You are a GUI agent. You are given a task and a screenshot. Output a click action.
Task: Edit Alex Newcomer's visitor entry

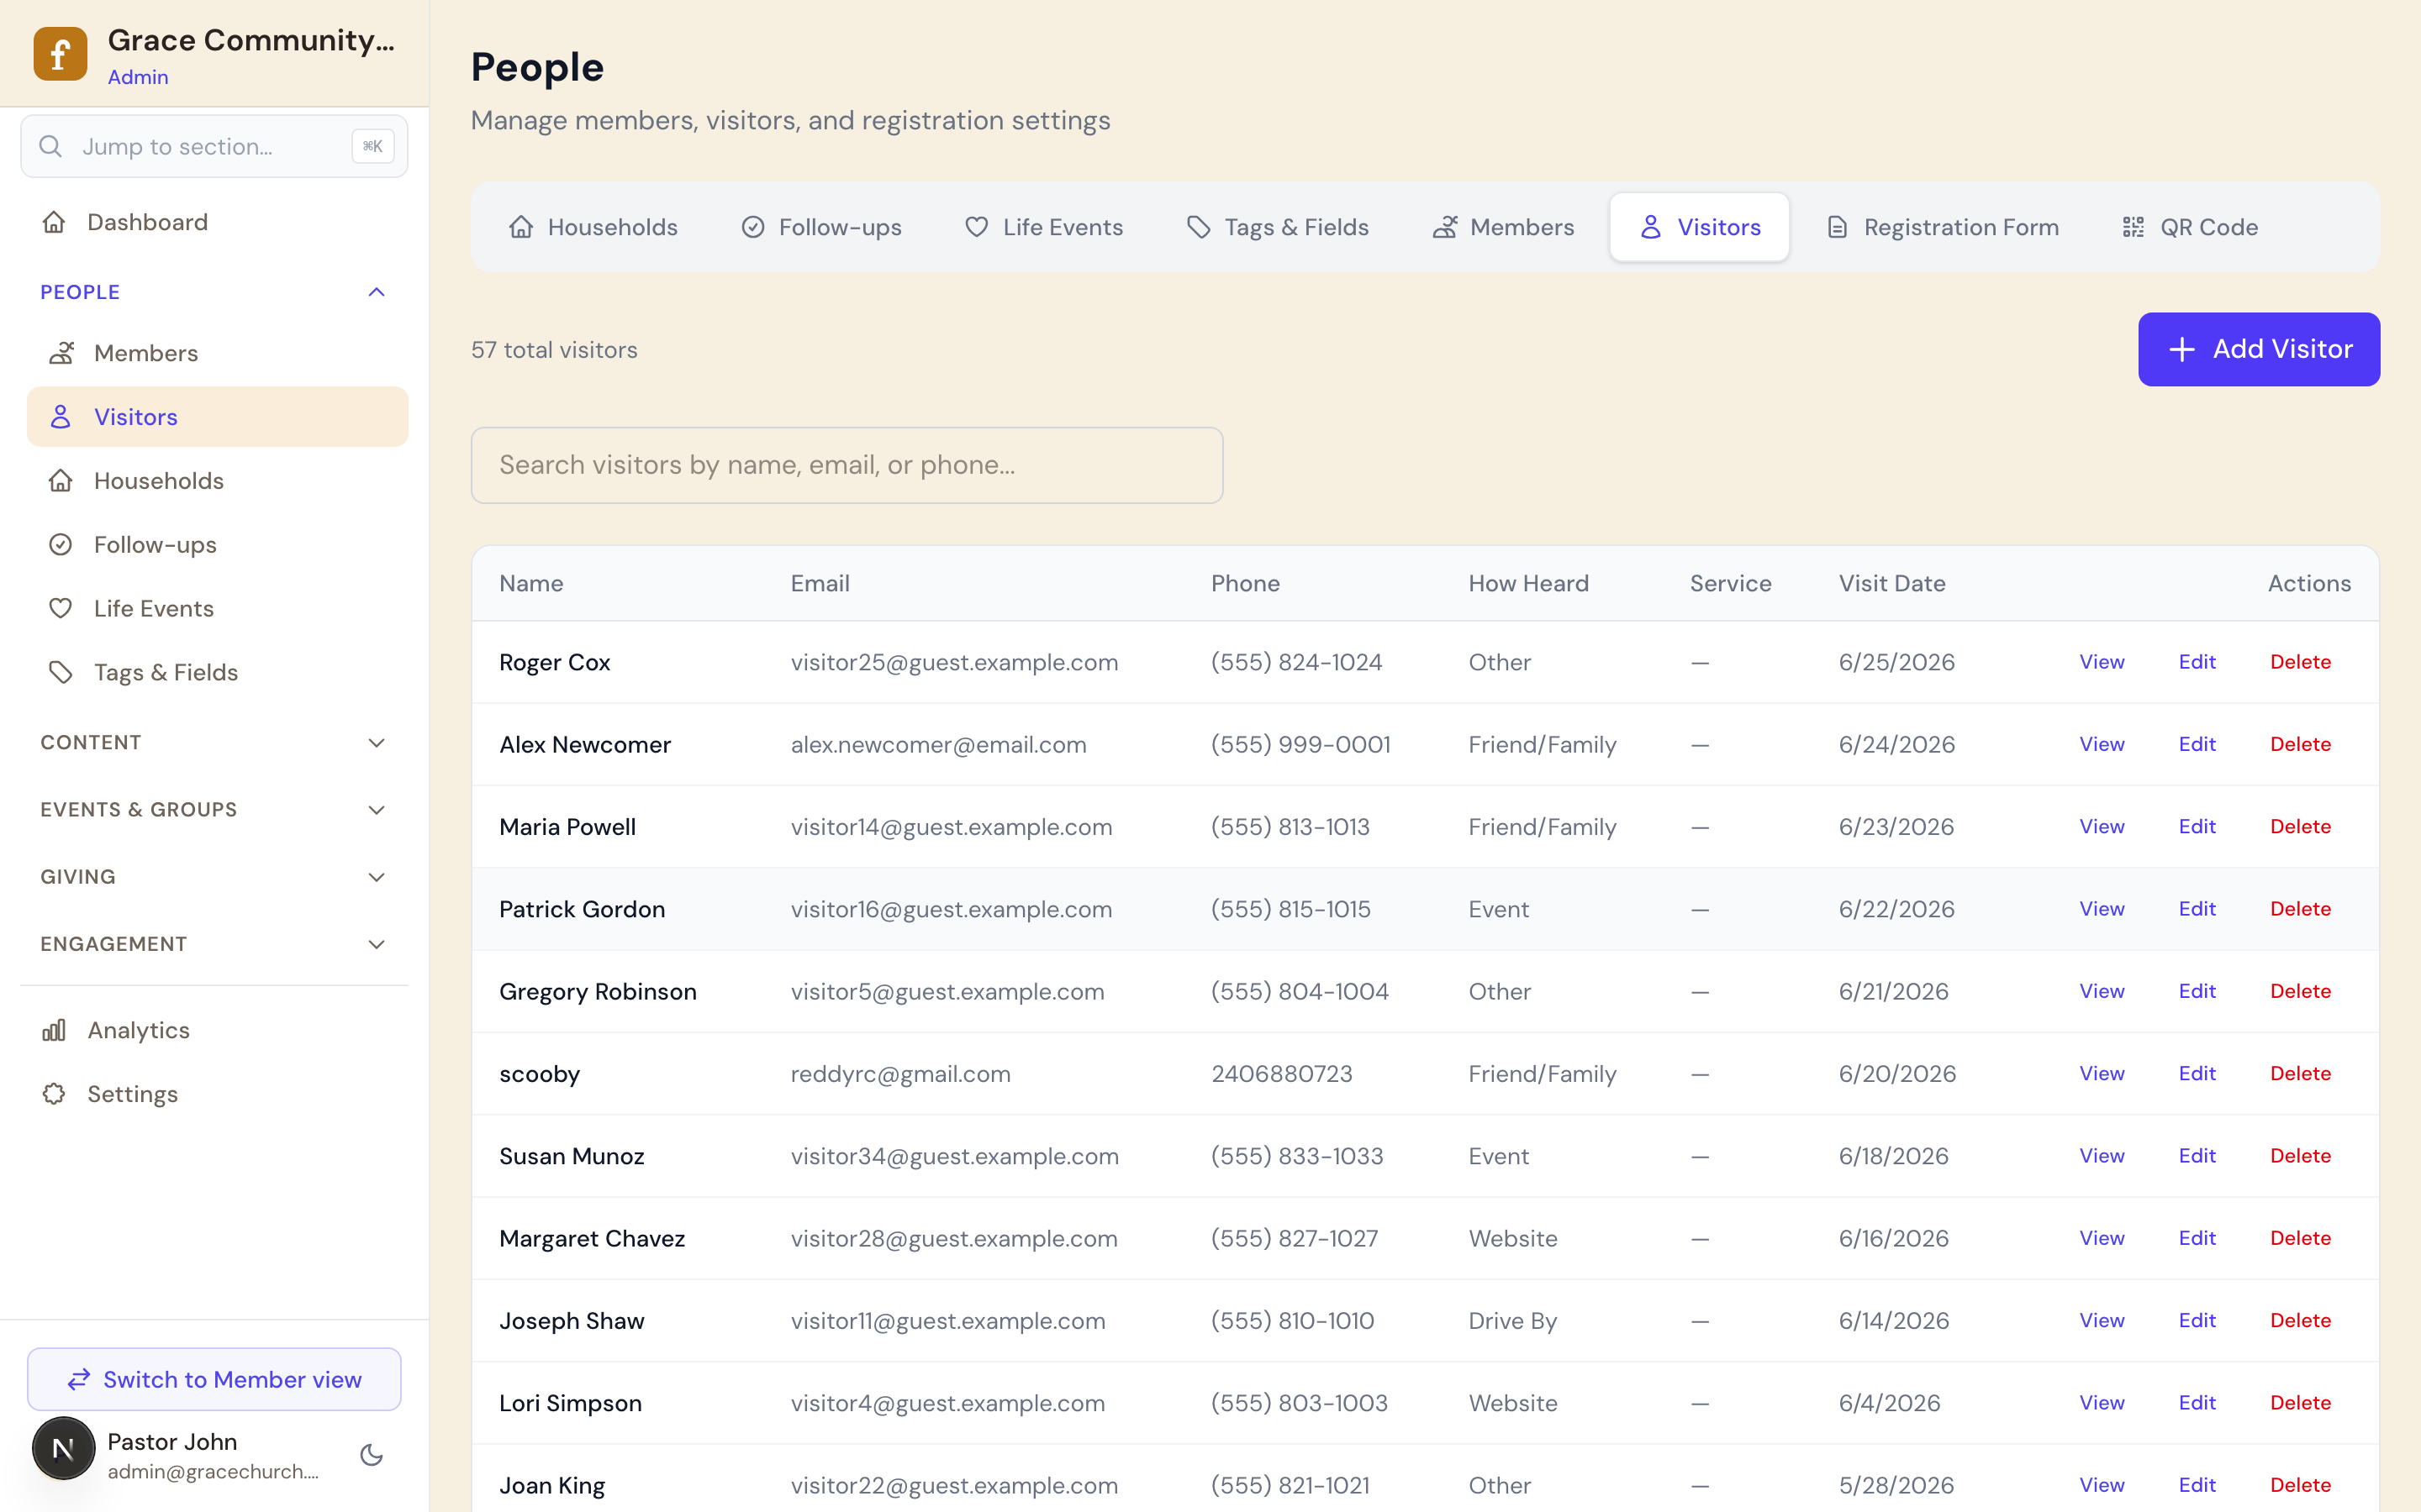(2197, 744)
